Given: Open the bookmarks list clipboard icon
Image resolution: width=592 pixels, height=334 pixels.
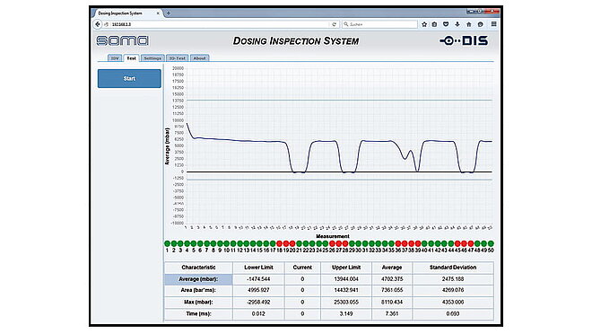Looking at the screenshot, I should 434,24.
